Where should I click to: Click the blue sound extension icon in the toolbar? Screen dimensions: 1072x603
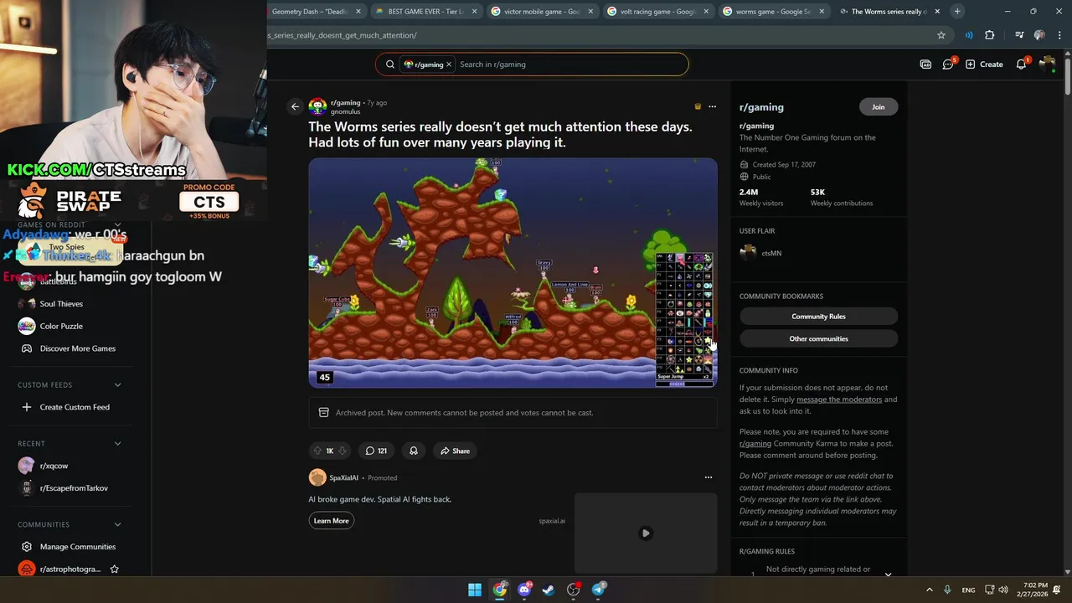(969, 35)
